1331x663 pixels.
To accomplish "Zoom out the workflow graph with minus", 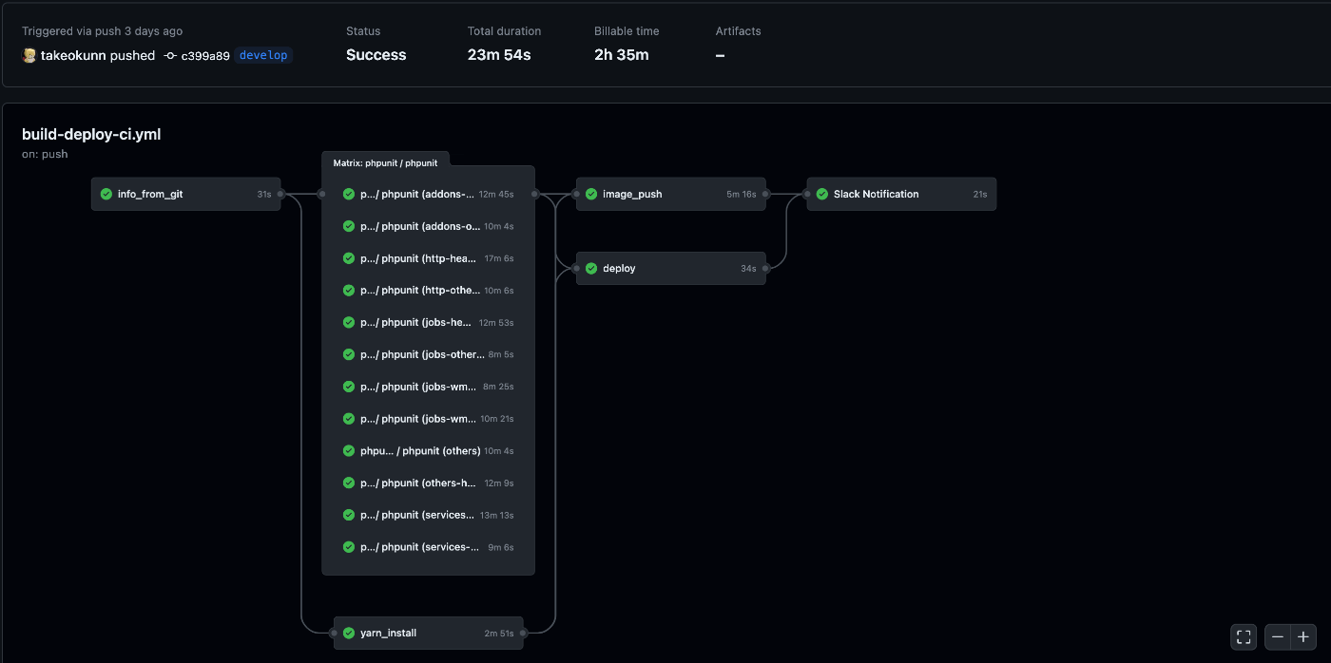I will (x=1278, y=636).
